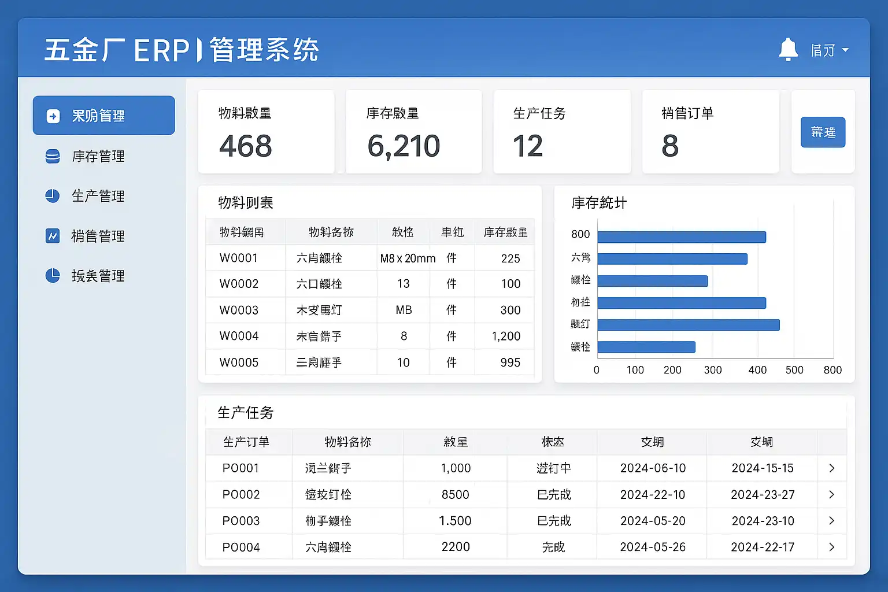Select material row W0001
Screen dimensions: 888x592
tap(369, 258)
